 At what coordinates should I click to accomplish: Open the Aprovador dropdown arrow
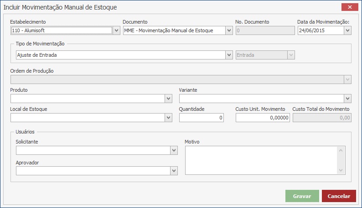(x=174, y=170)
